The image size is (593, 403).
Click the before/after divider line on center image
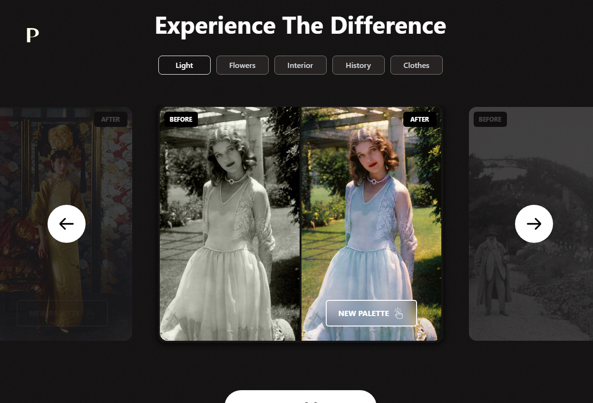[301, 224]
